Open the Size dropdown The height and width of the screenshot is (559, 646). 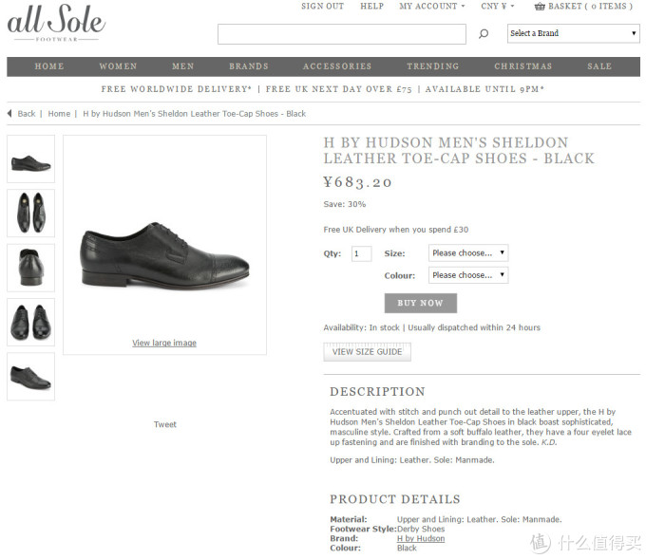click(468, 252)
